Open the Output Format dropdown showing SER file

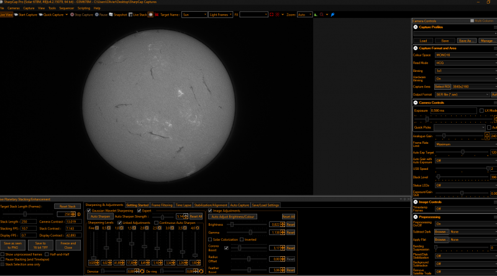462,95
